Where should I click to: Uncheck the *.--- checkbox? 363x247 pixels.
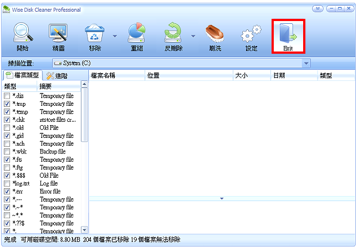(x=7, y=199)
